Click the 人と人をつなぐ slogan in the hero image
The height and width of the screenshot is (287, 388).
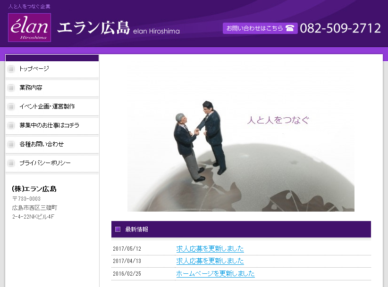pyautogui.click(x=278, y=120)
